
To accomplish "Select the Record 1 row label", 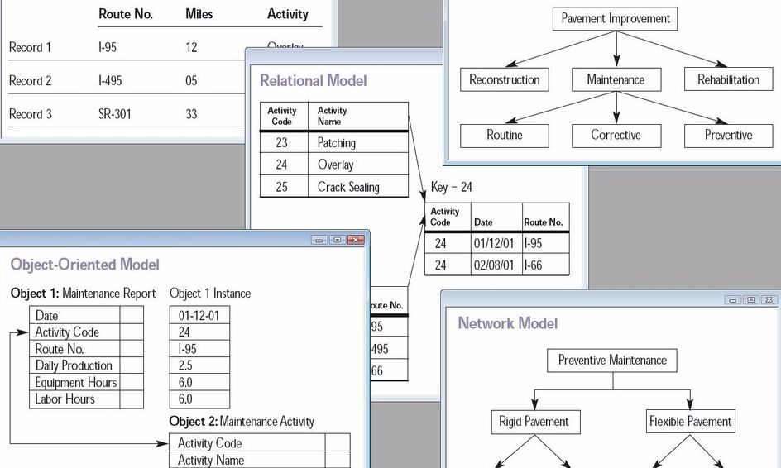I will [x=30, y=48].
